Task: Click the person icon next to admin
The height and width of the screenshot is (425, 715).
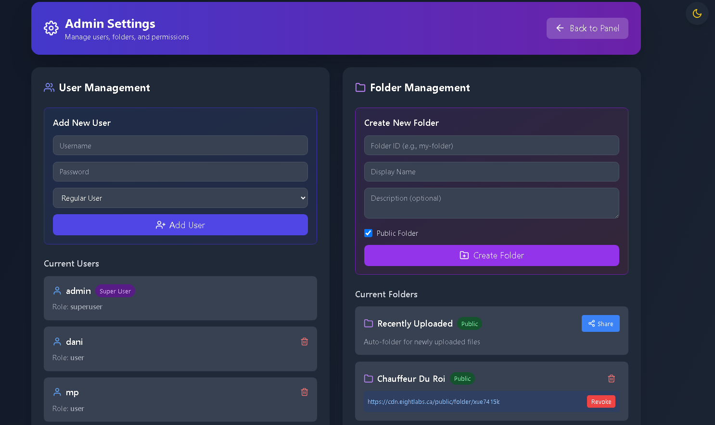Action: pos(57,291)
